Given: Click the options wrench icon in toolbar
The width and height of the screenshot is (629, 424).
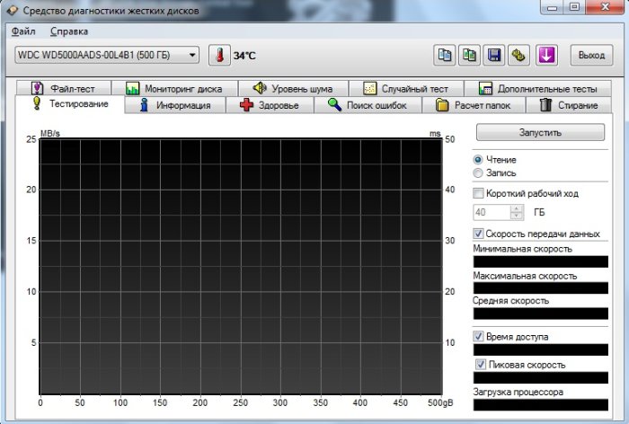Looking at the screenshot, I should pos(518,55).
